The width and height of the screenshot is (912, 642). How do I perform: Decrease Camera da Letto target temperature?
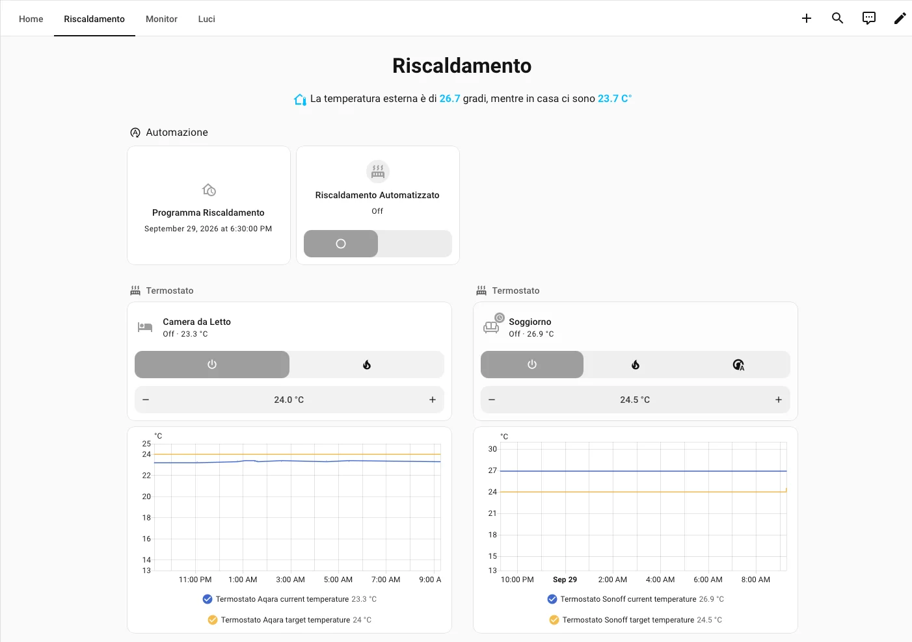pos(146,400)
